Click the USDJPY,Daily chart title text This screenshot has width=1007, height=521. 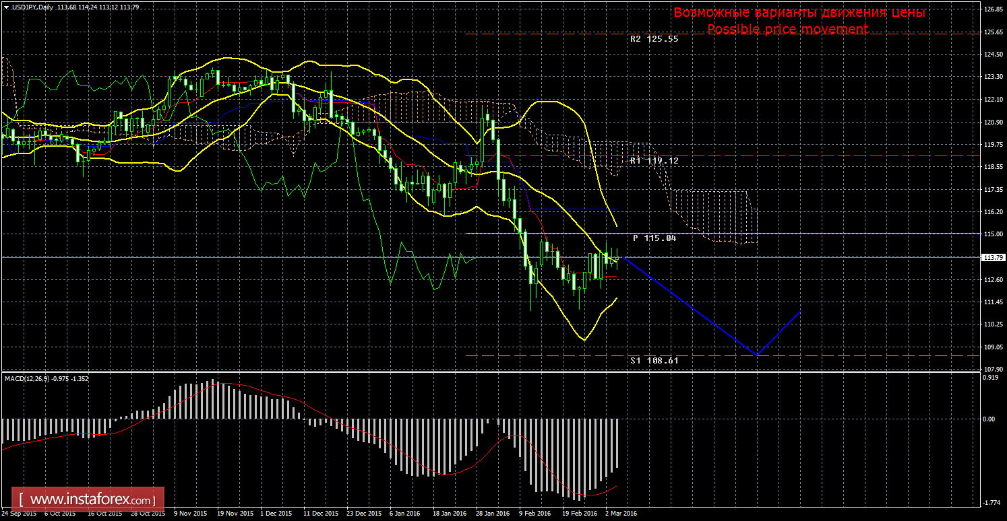pyautogui.click(x=34, y=7)
